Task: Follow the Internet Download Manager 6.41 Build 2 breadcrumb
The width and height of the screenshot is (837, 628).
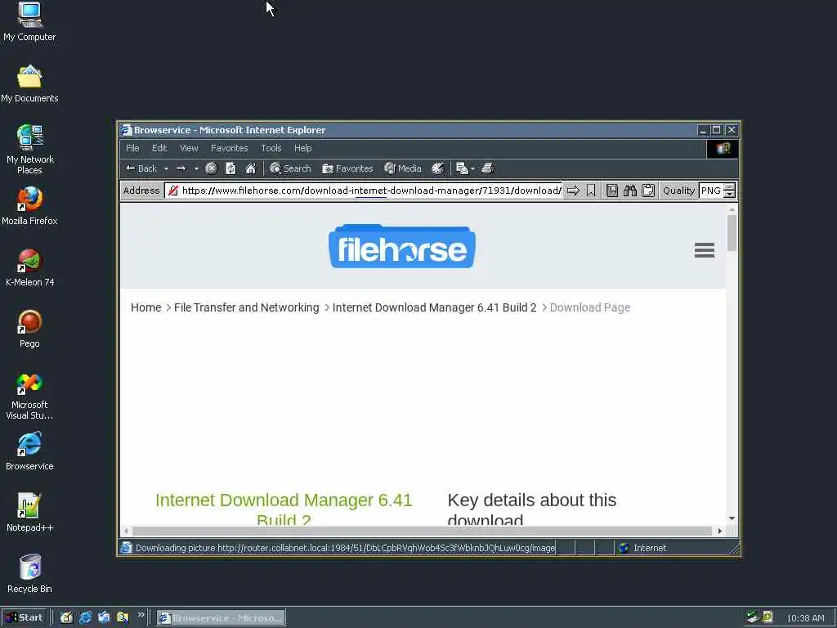Action: tap(435, 307)
